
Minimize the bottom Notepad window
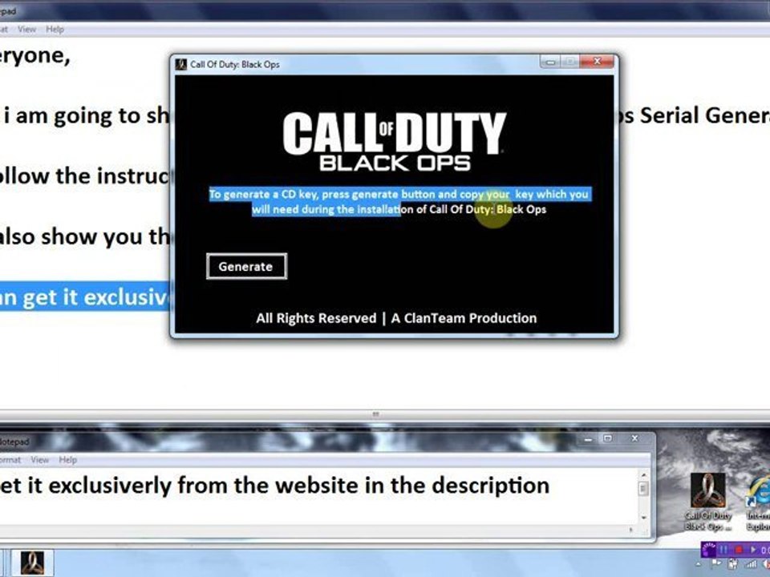click(588, 439)
